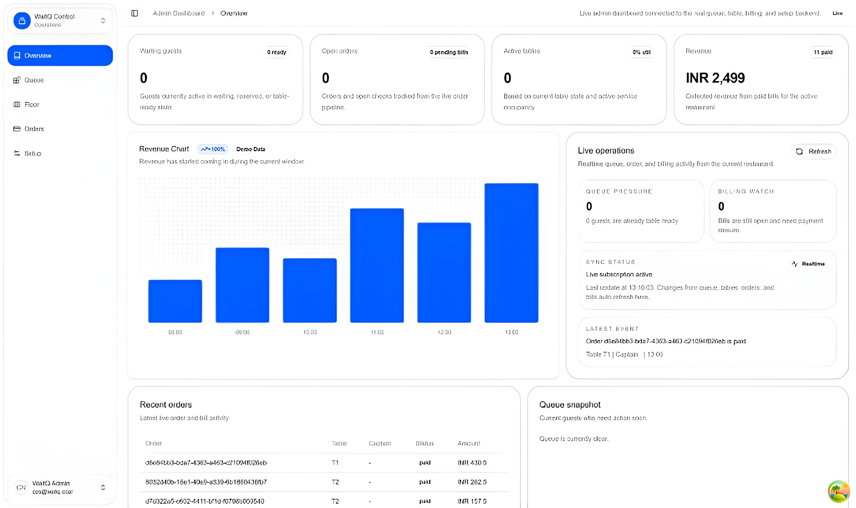This screenshot has height=508, width=856.
Task: Click the Admin Dashboard breadcrumb link
Action: click(x=178, y=13)
